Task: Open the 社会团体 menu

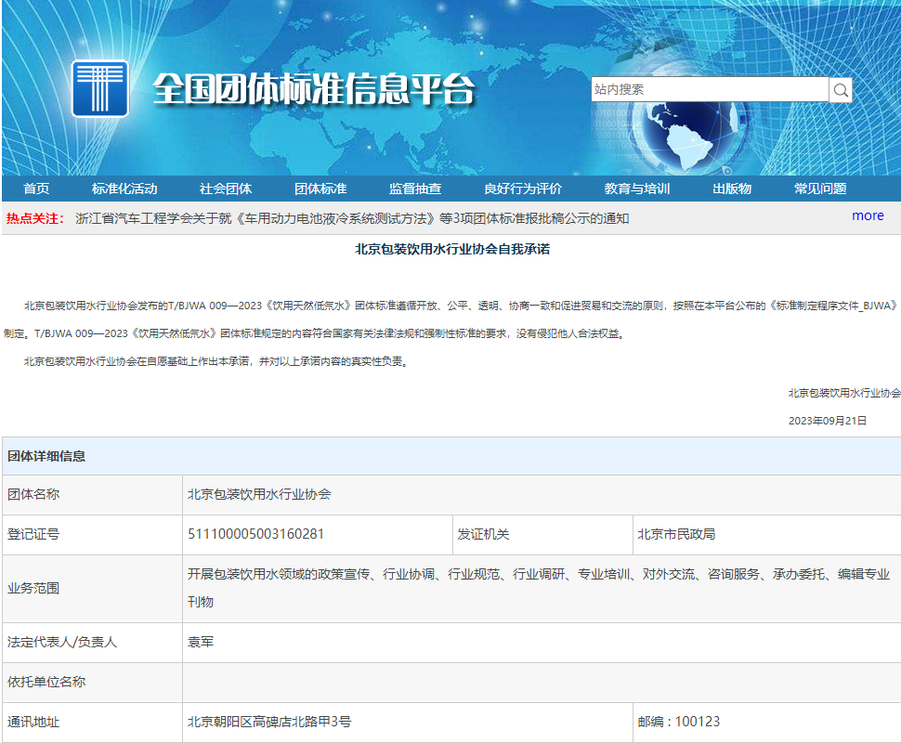Action: [225, 189]
